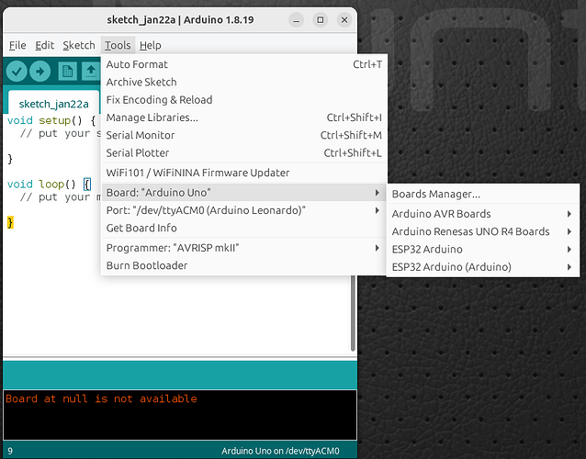Choose Archive Sketch

pyautogui.click(x=243, y=82)
